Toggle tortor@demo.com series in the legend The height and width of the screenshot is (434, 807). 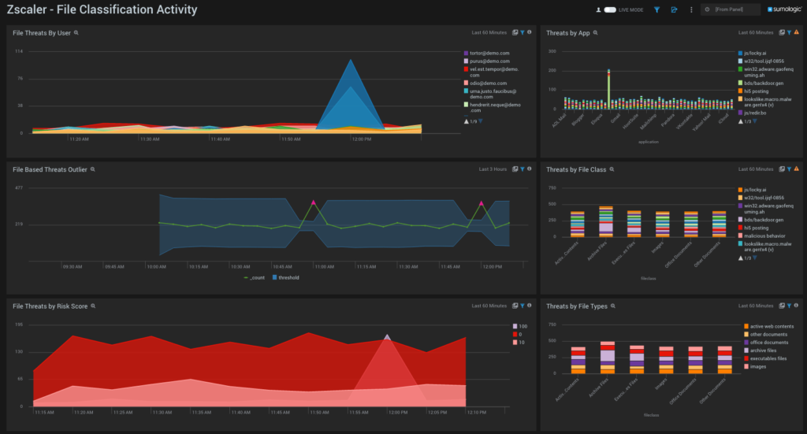[487, 53]
